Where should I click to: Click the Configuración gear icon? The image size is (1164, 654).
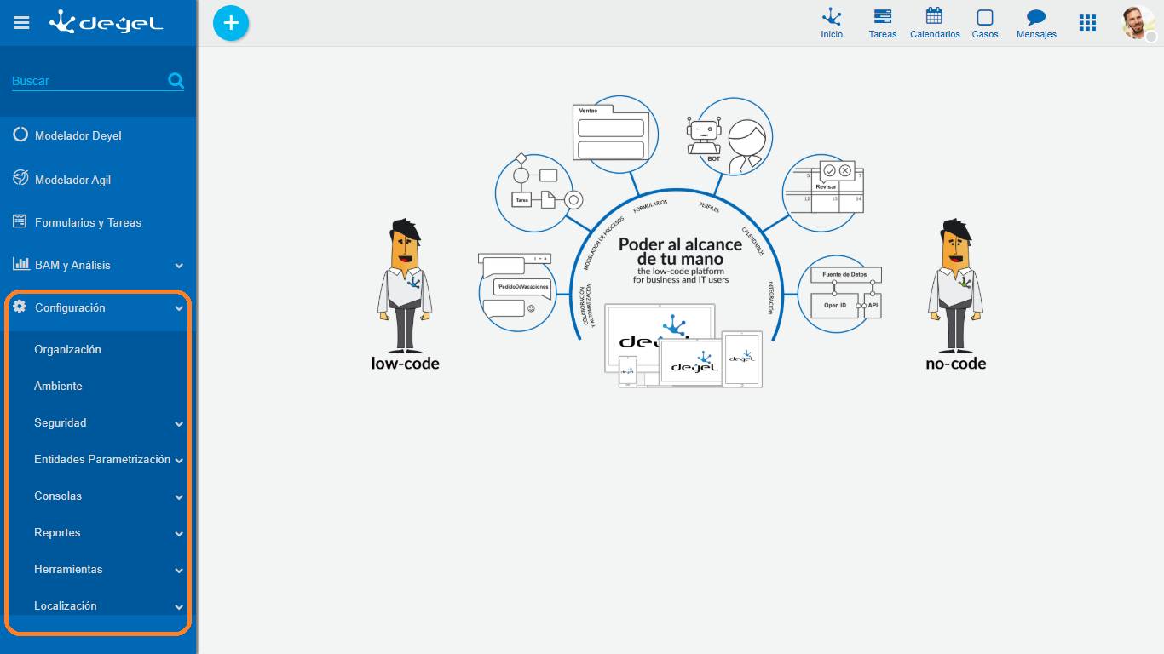(x=20, y=307)
